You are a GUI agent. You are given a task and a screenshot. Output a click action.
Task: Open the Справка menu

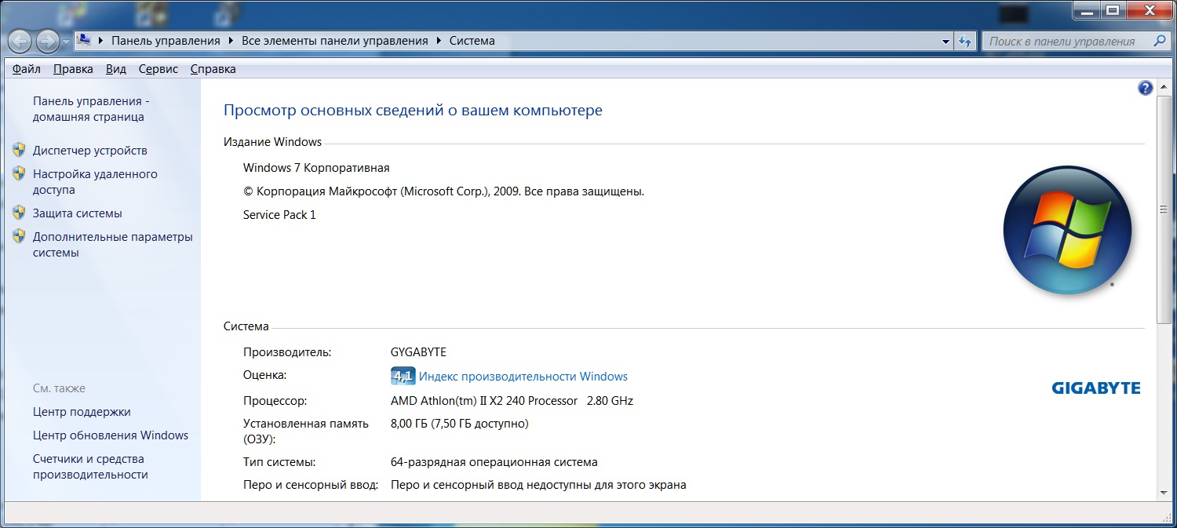point(213,69)
